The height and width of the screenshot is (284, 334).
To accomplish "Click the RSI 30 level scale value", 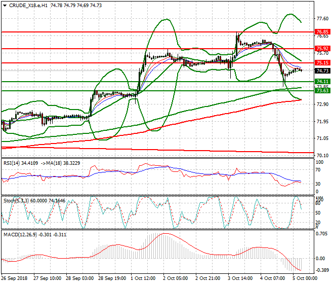I will pos(318,184).
